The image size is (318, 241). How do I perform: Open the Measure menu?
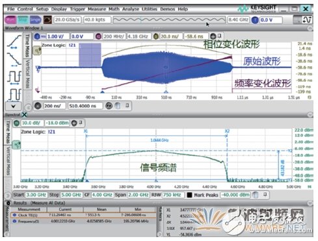click(x=97, y=9)
